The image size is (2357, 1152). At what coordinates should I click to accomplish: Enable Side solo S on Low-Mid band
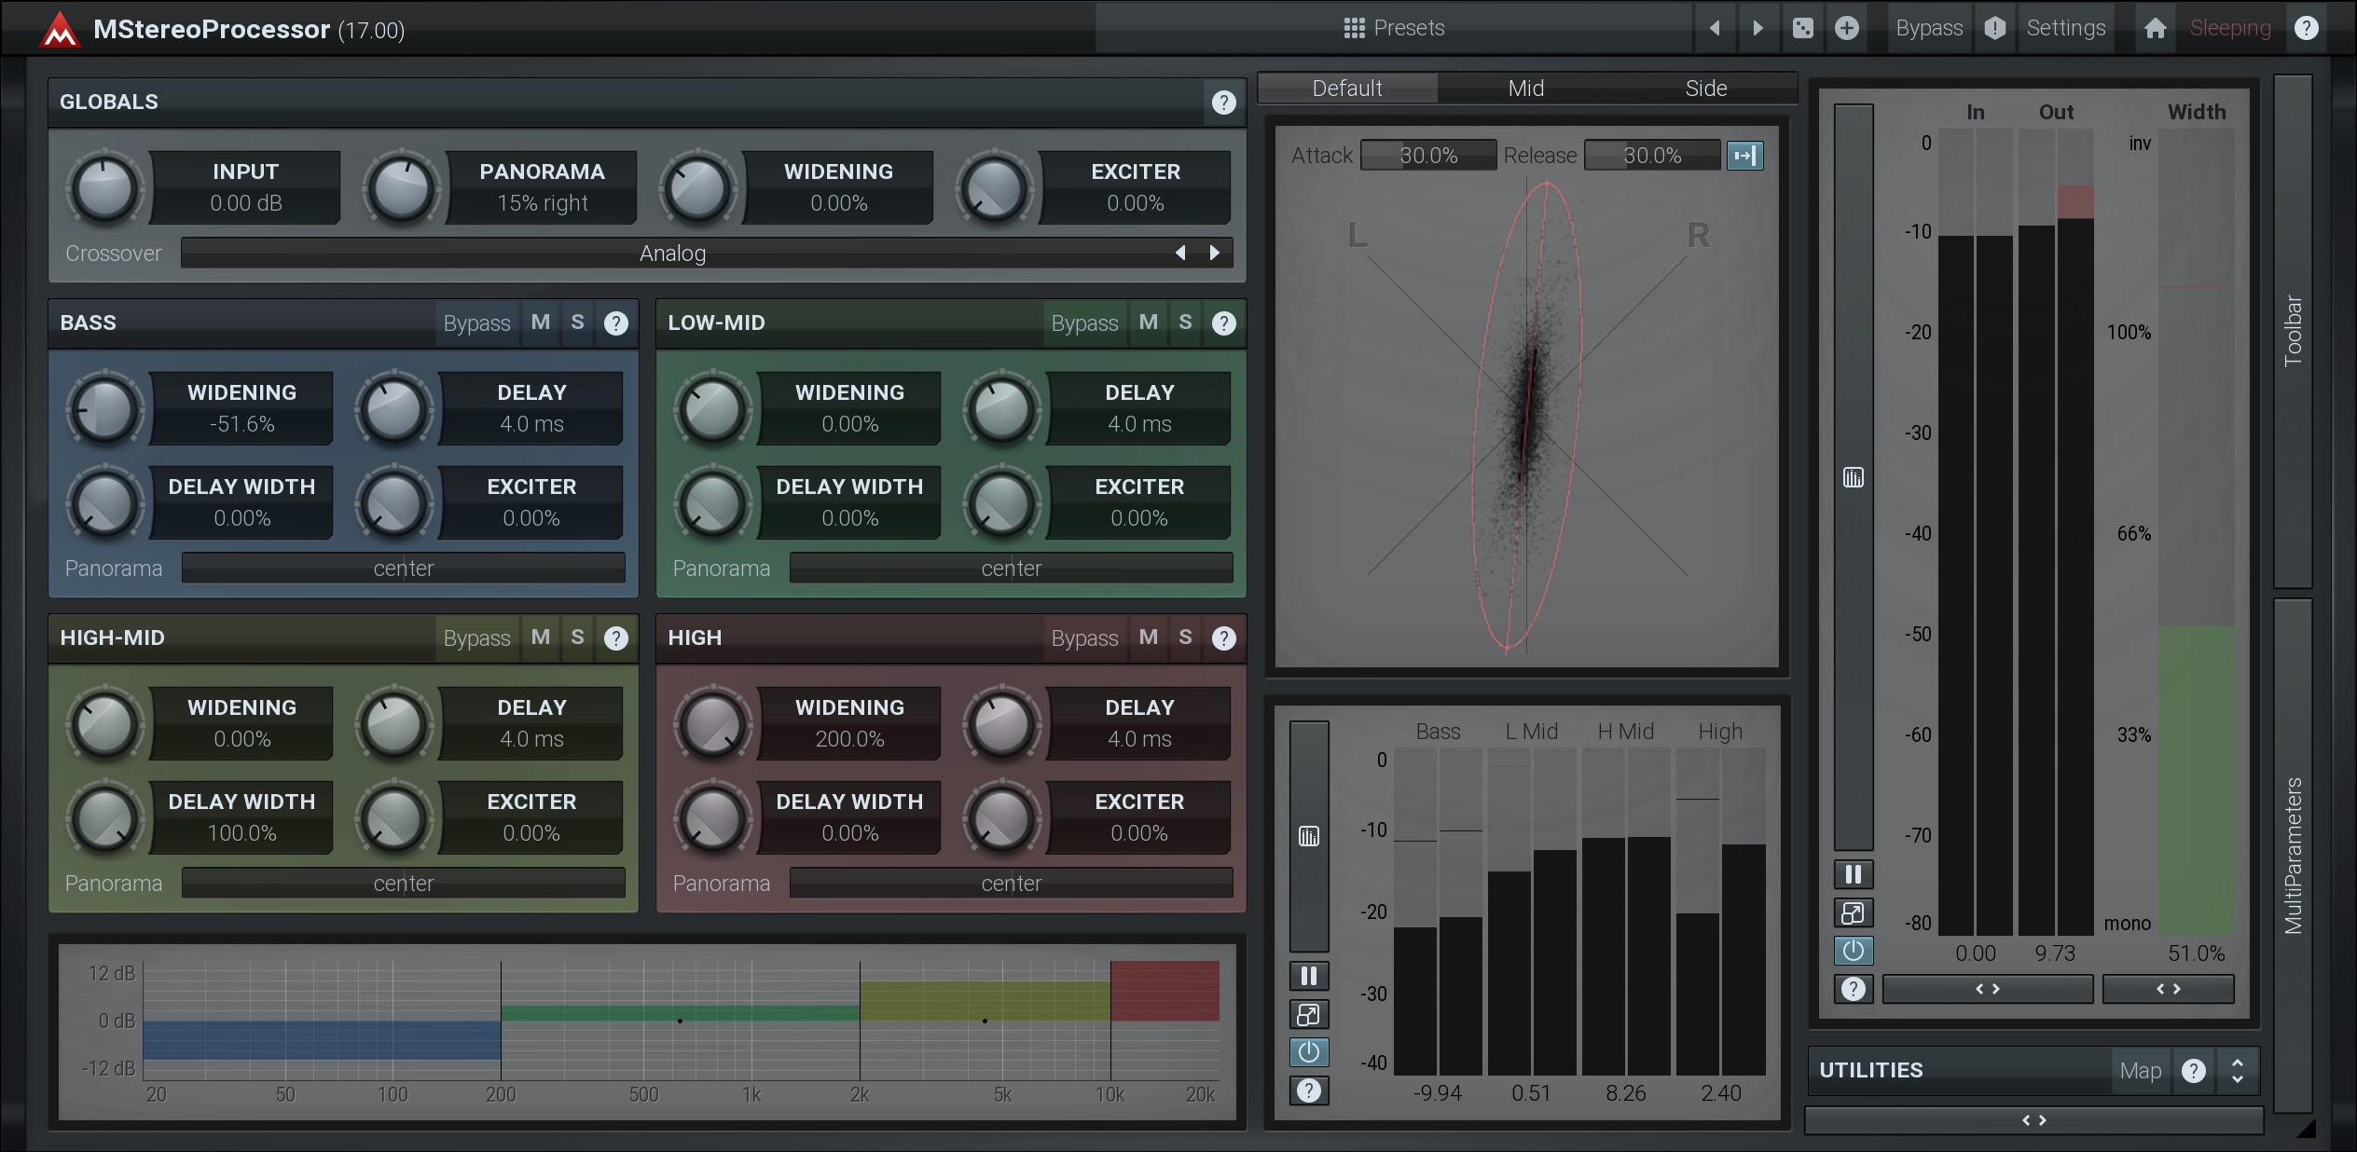pos(1185,322)
